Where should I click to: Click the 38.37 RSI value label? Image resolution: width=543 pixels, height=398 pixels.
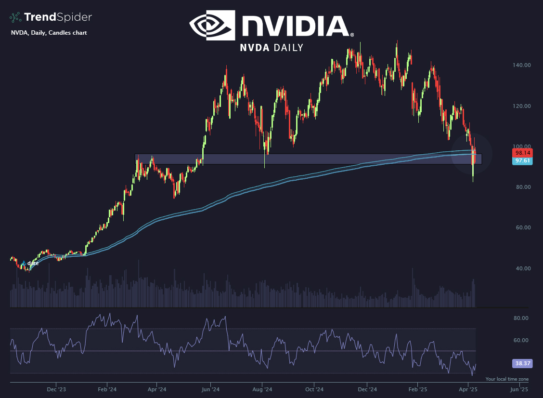pyautogui.click(x=522, y=363)
